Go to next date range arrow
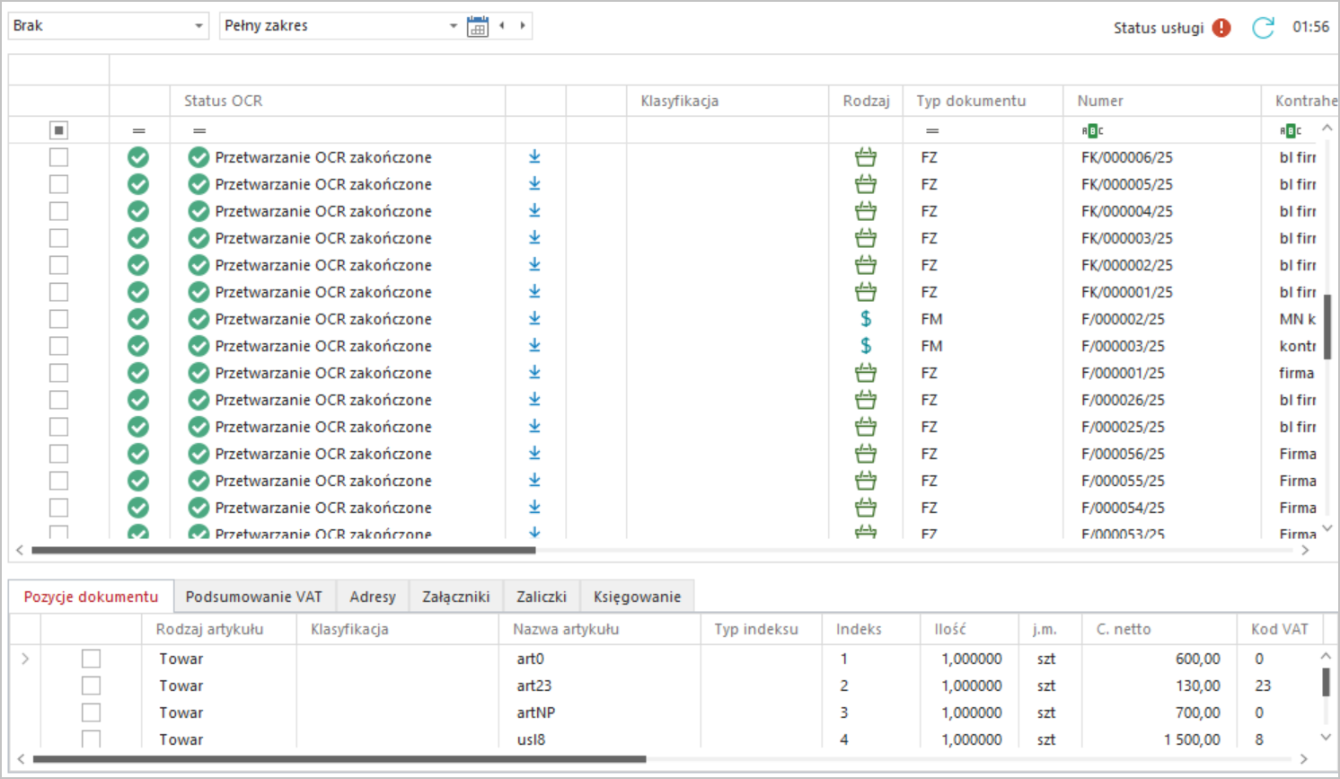 [x=523, y=26]
